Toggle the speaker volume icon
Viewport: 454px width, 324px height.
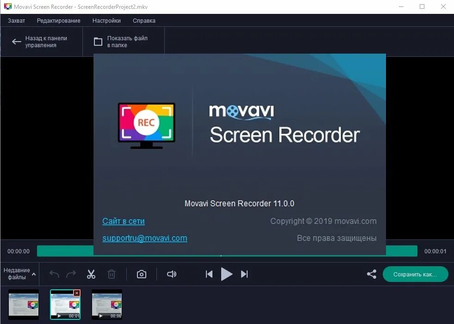coord(172,274)
